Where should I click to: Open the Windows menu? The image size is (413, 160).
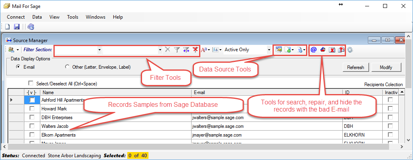tap(96, 17)
